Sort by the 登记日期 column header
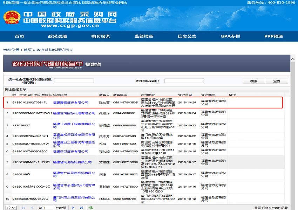This screenshot has width=298, height=210. pos(185,95)
